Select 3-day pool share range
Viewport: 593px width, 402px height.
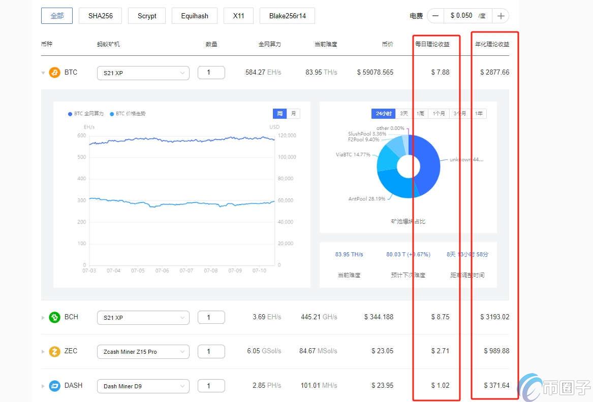click(x=404, y=114)
